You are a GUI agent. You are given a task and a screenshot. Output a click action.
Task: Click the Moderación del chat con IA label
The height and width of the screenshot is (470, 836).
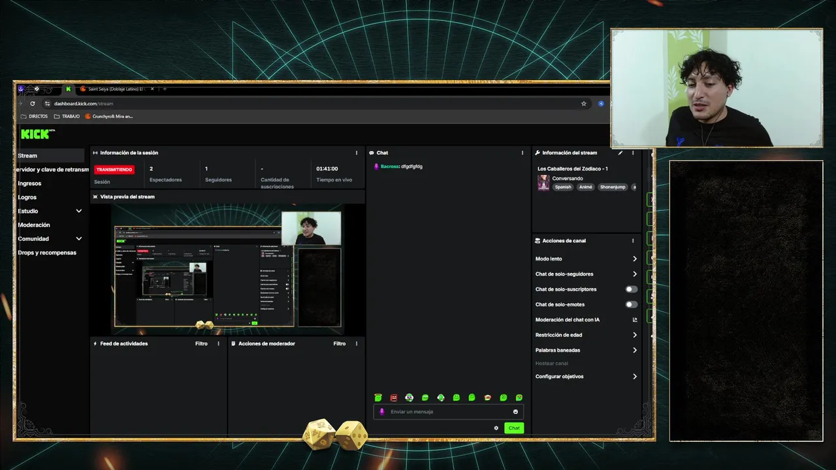(x=568, y=320)
